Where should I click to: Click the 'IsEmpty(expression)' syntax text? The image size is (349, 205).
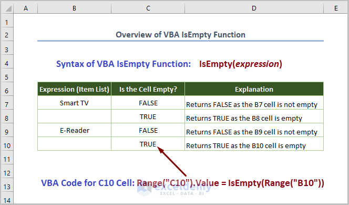point(241,64)
